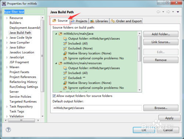Viewport: 184px width, 139px height.
Task: Select Builders in the category tree
Action: pos(15,23)
